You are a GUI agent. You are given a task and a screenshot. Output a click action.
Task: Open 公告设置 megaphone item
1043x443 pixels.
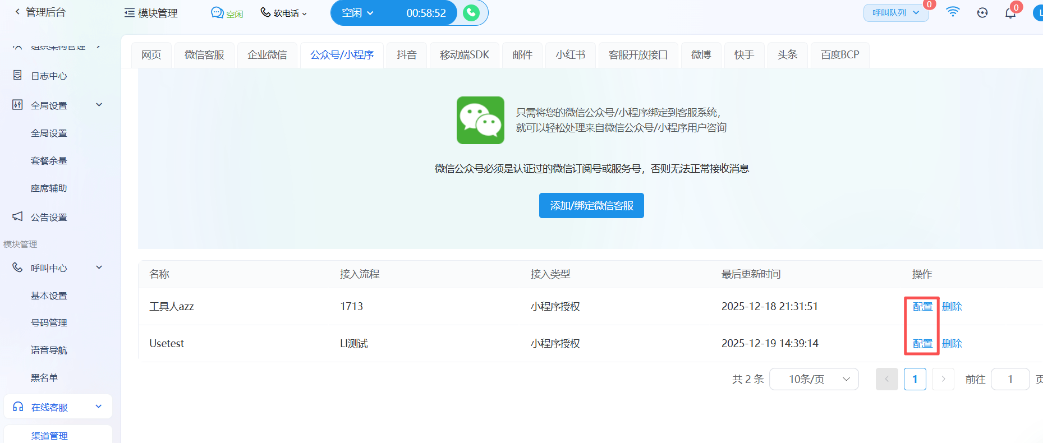[49, 217]
